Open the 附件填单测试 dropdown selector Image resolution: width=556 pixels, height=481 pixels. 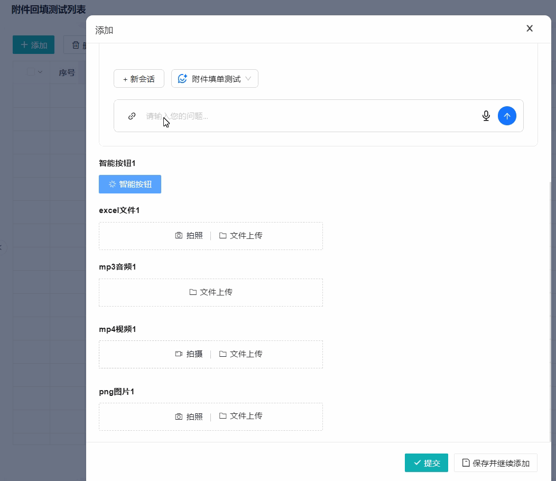(x=215, y=79)
